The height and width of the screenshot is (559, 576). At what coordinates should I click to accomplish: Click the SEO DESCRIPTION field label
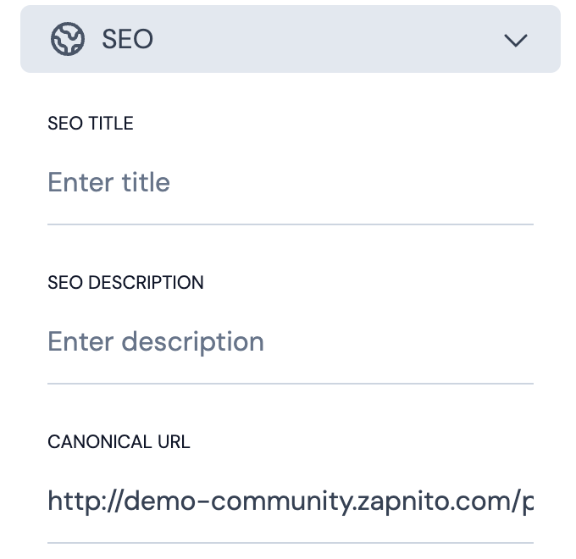(x=125, y=282)
